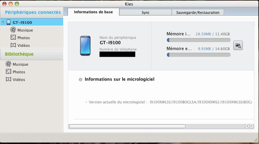Click the 11.40GB total internal memory
This screenshot has height=144, width=259.
click(222, 34)
